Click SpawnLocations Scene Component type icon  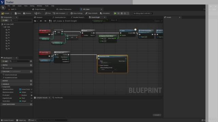[x=20, y=89]
